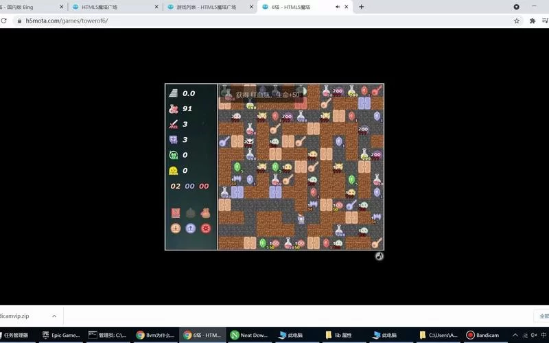Image resolution: width=549 pixels, height=343 pixels.
Task: Open a new browser tab
Action: (x=362, y=7)
